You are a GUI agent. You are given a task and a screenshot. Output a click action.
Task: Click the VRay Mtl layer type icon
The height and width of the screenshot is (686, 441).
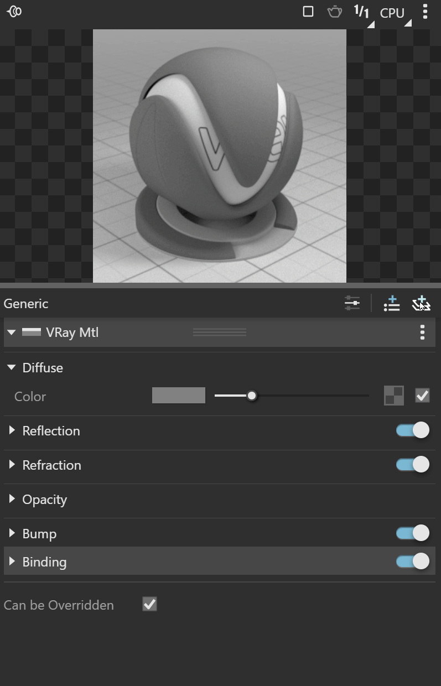[32, 332]
